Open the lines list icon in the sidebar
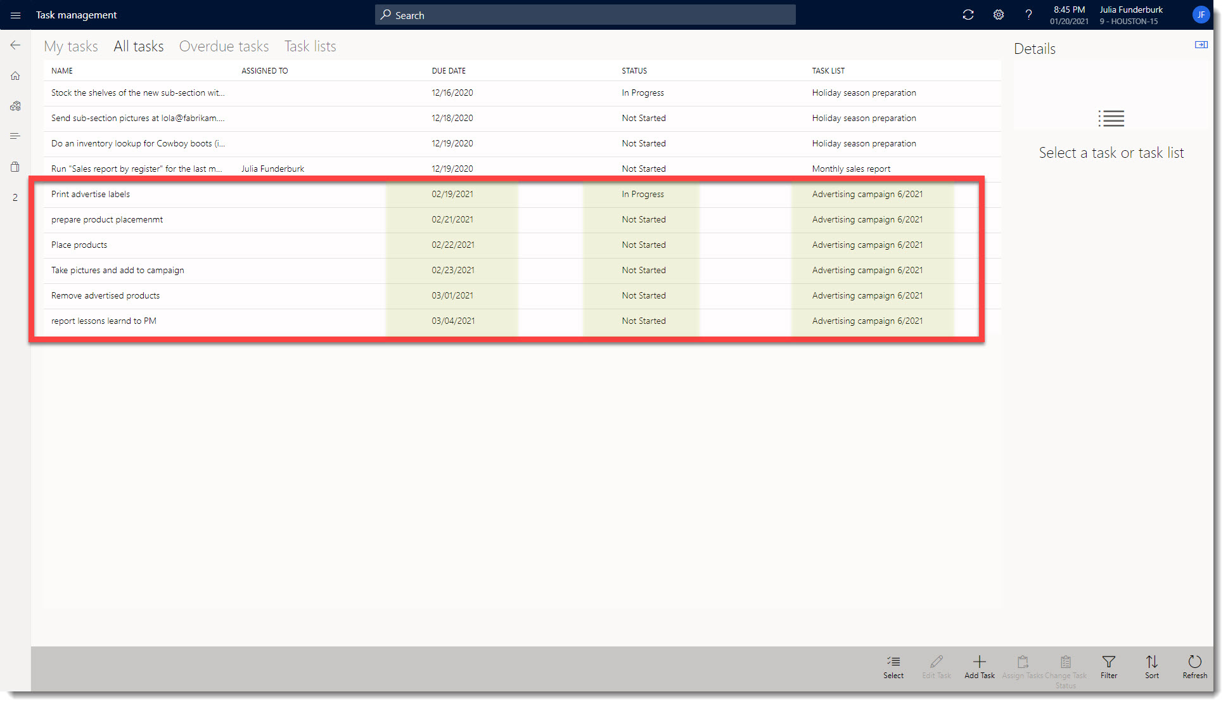 (x=15, y=136)
